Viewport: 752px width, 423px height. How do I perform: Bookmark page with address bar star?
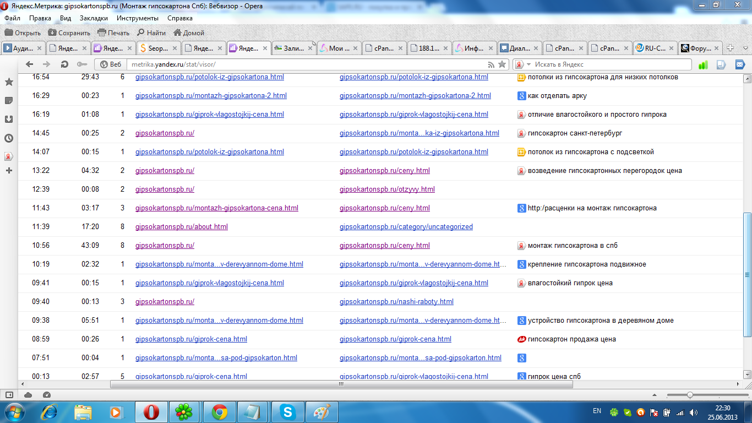(502, 64)
